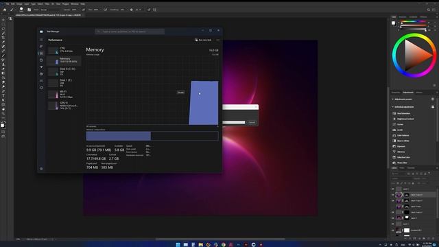Select the Rectangular Marquee tool

3,25
